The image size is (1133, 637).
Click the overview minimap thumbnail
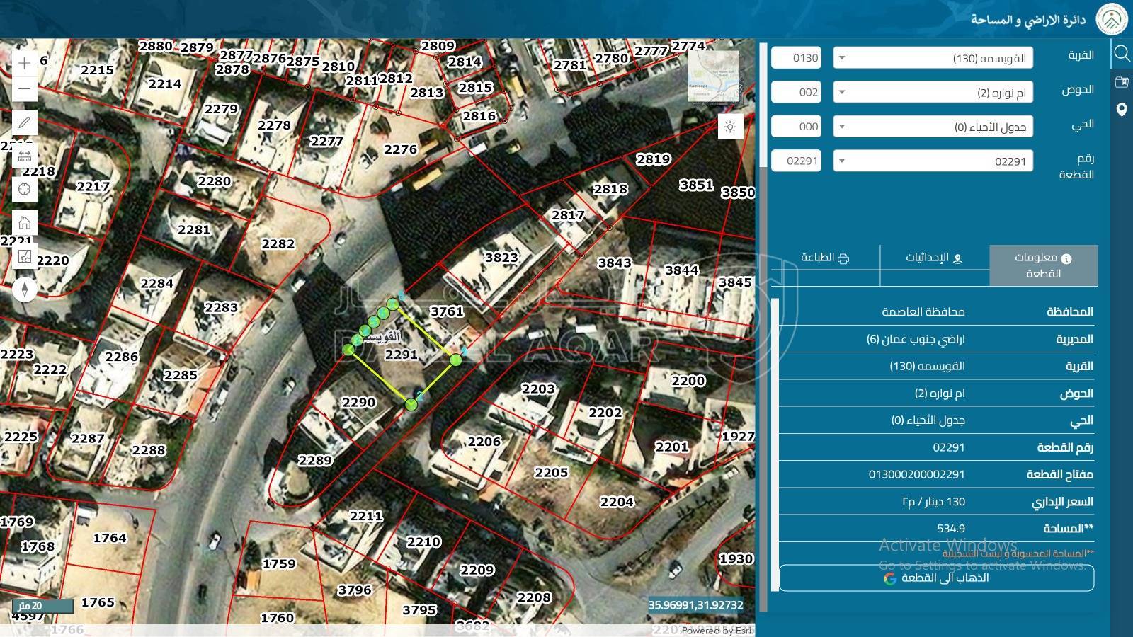pyautogui.click(x=714, y=76)
